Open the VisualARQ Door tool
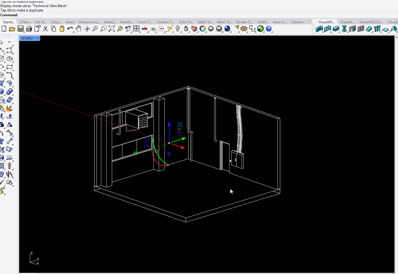 tap(352, 29)
